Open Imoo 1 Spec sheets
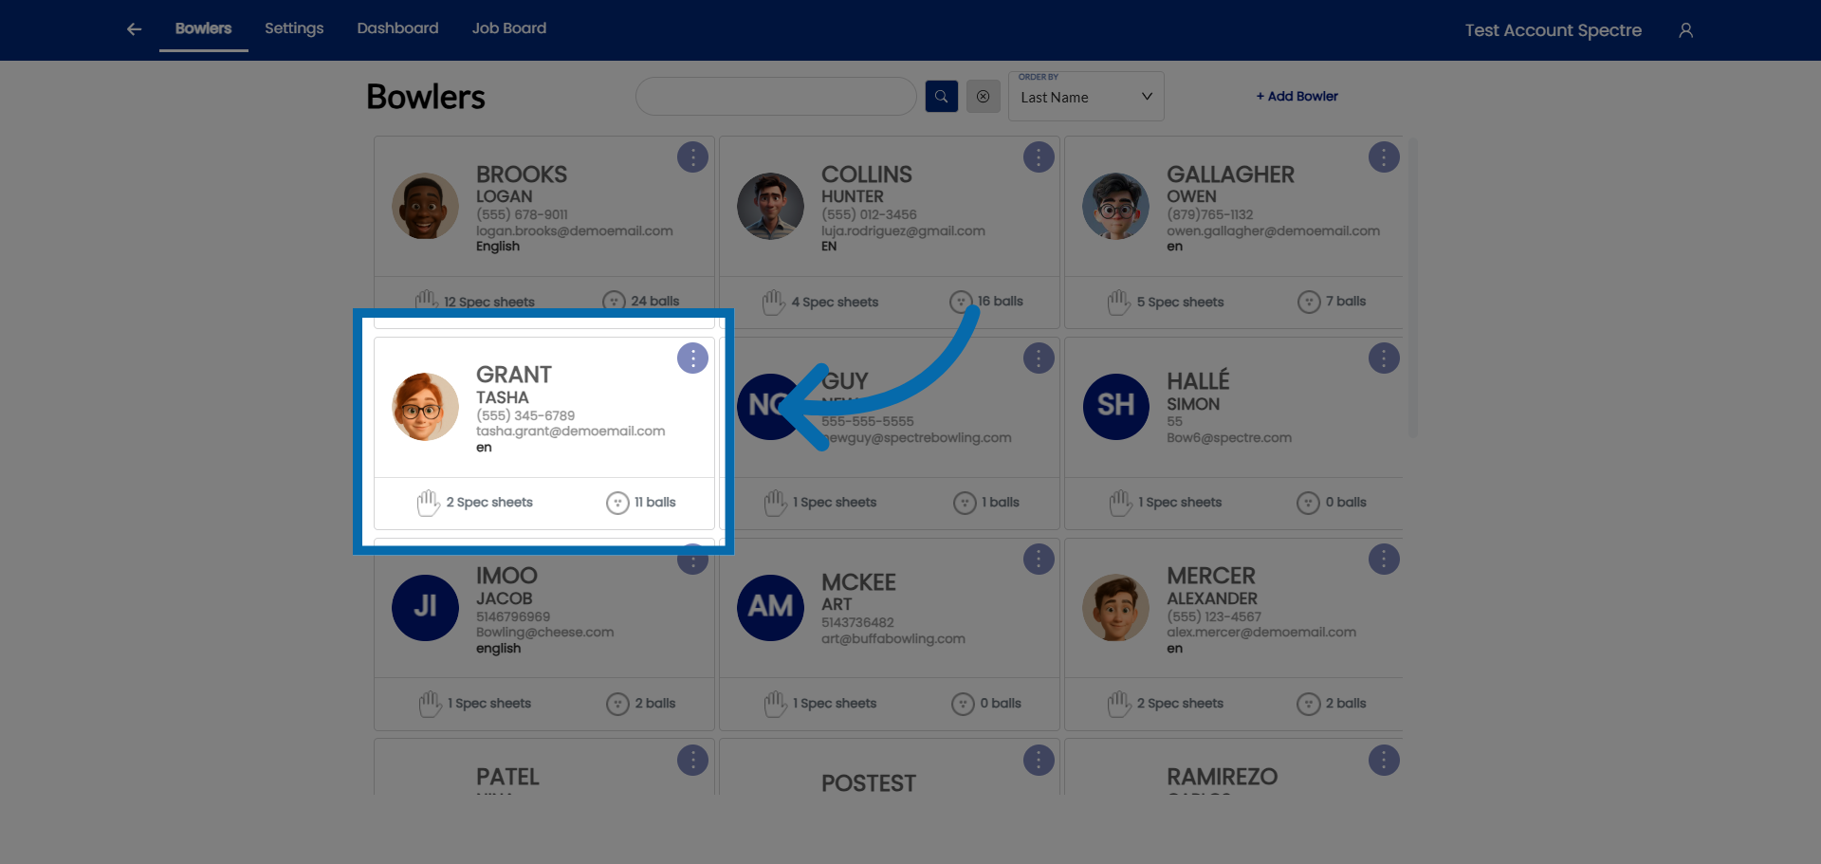 [x=475, y=704]
